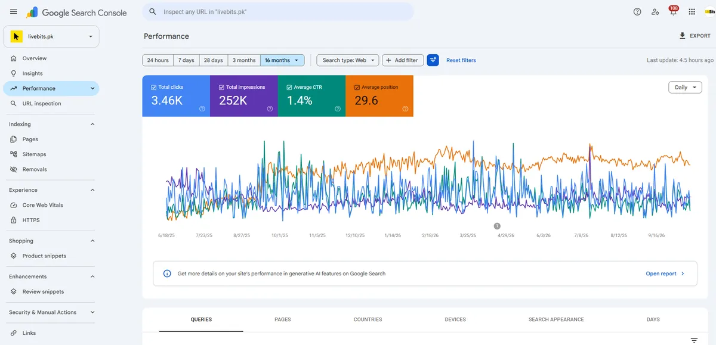This screenshot has height=345, width=716.
Task: Toggle the Average CTR checkbox
Action: pyautogui.click(x=289, y=87)
